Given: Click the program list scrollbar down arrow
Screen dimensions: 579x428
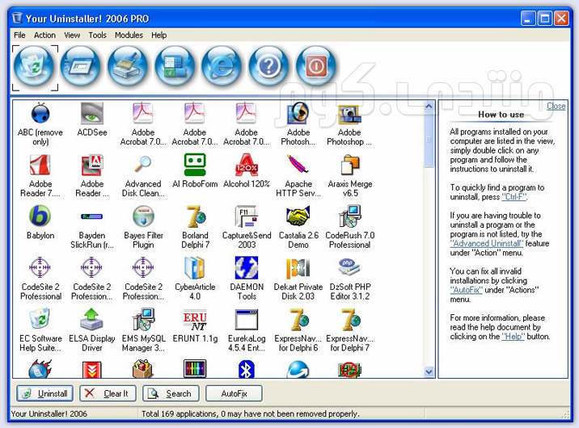Looking at the screenshot, I should tap(429, 372).
